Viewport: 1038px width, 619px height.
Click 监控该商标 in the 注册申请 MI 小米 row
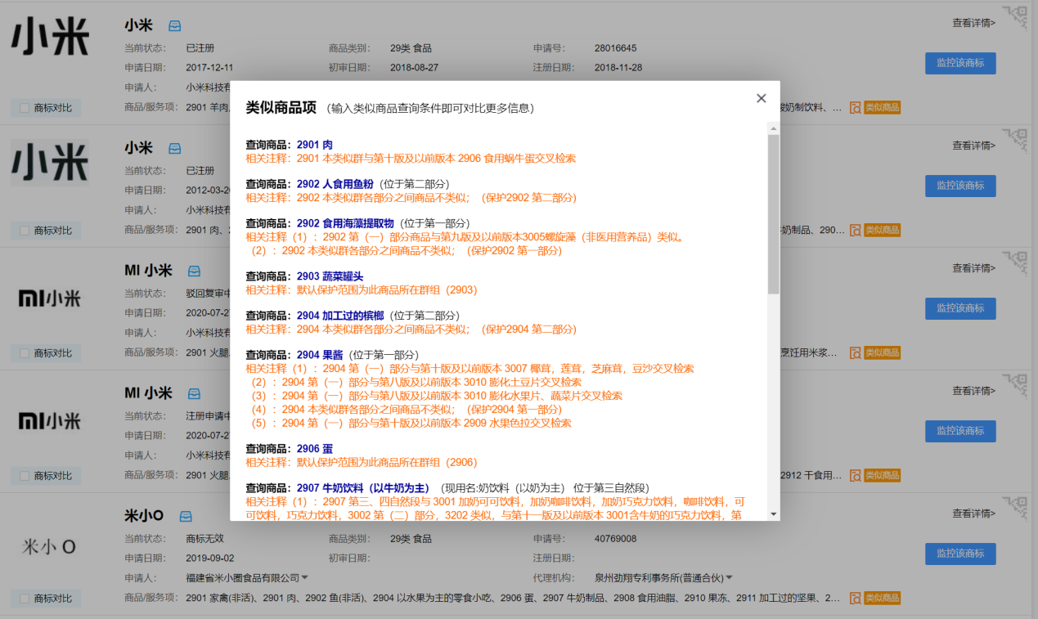click(960, 431)
